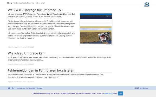Open article WYSIWYG Package für Umbraco 15+
This screenshot has width=156, height=97.
click(x=36, y=10)
